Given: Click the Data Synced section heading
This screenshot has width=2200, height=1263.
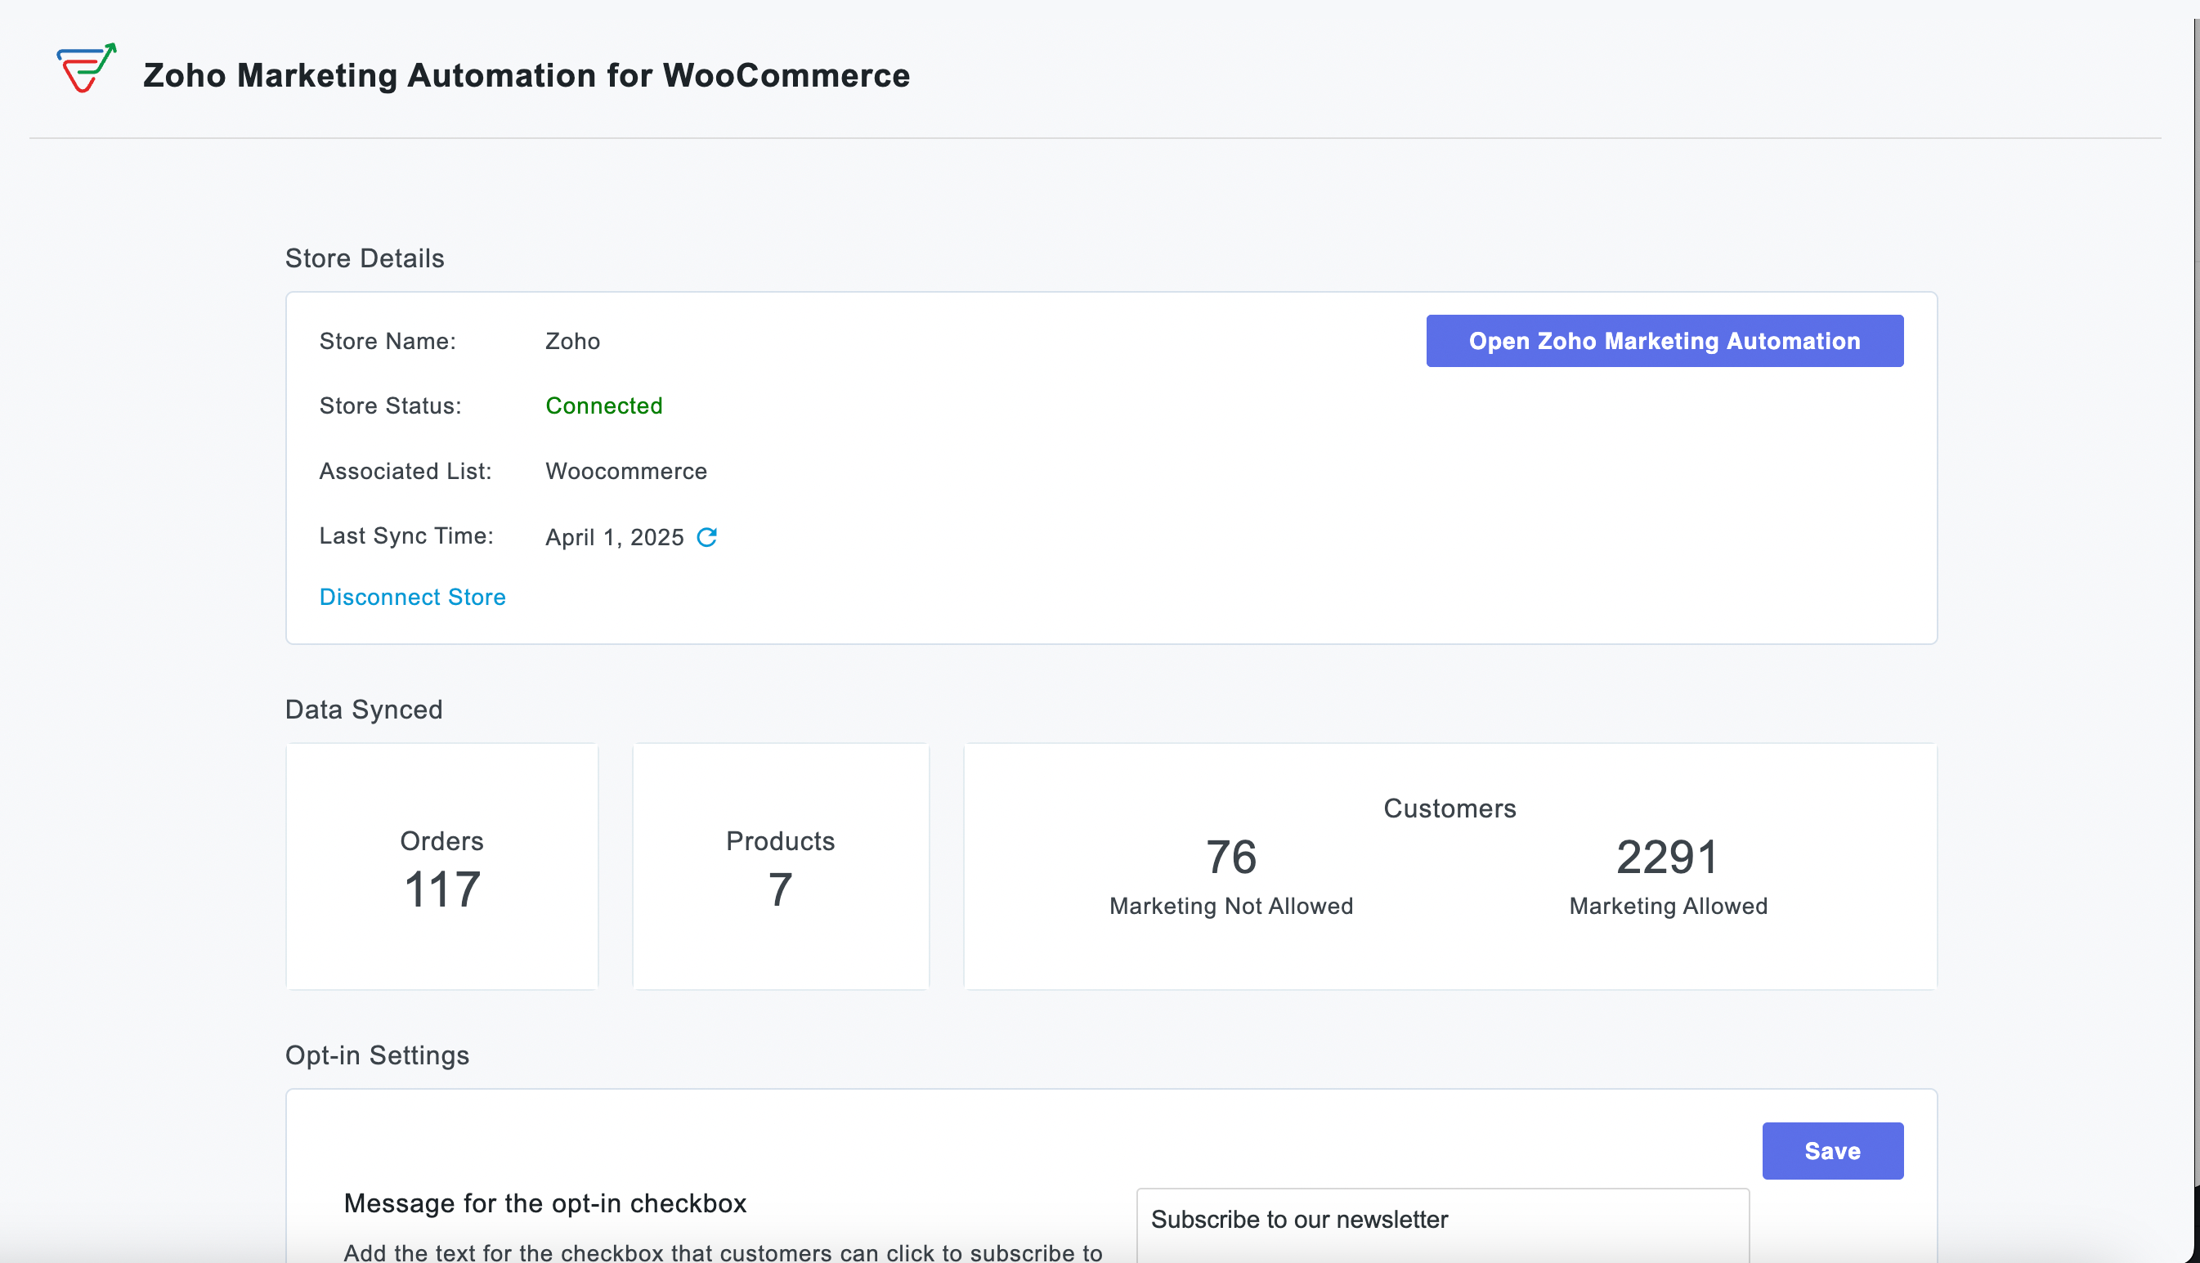Looking at the screenshot, I should 364,709.
